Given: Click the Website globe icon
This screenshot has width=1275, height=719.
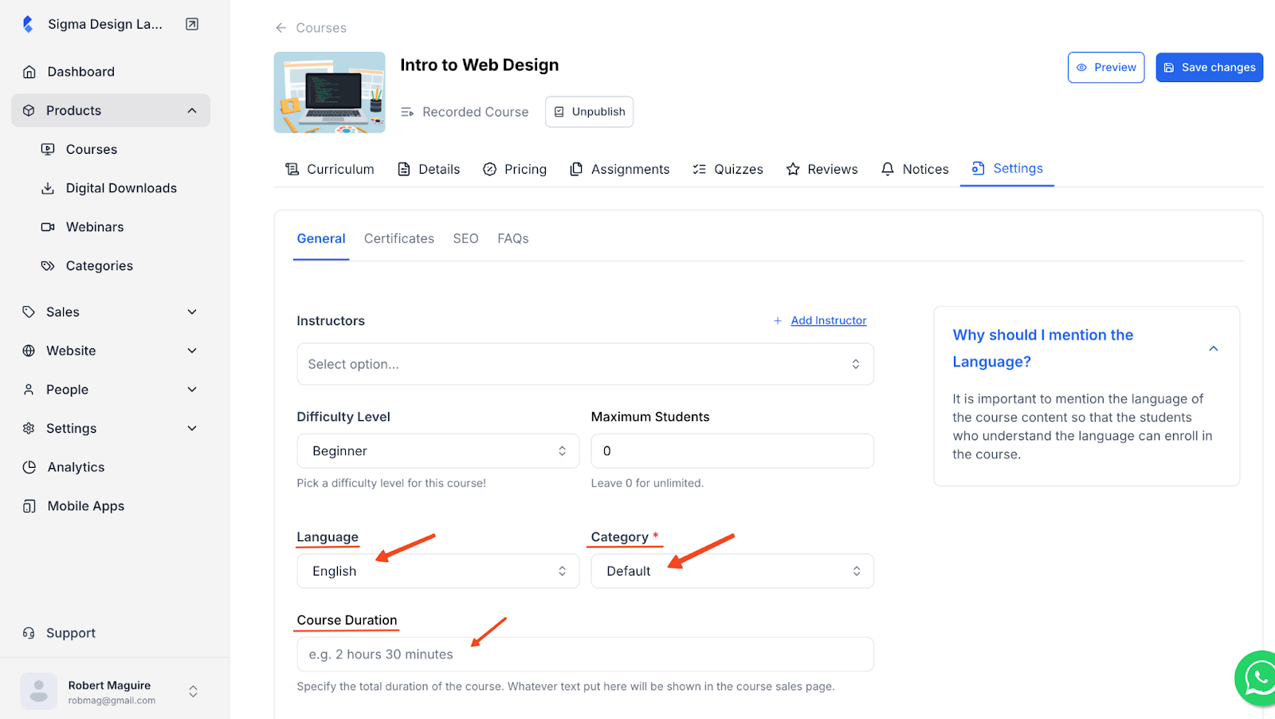Looking at the screenshot, I should click(x=29, y=351).
